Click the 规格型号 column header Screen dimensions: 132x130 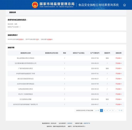pos(107,53)
